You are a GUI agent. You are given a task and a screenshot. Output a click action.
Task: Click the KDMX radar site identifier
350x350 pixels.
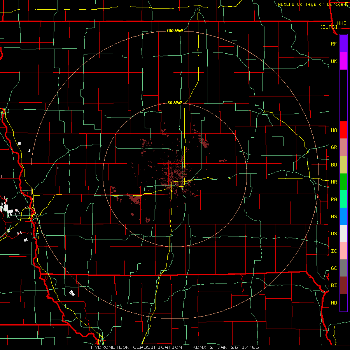[199, 347]
